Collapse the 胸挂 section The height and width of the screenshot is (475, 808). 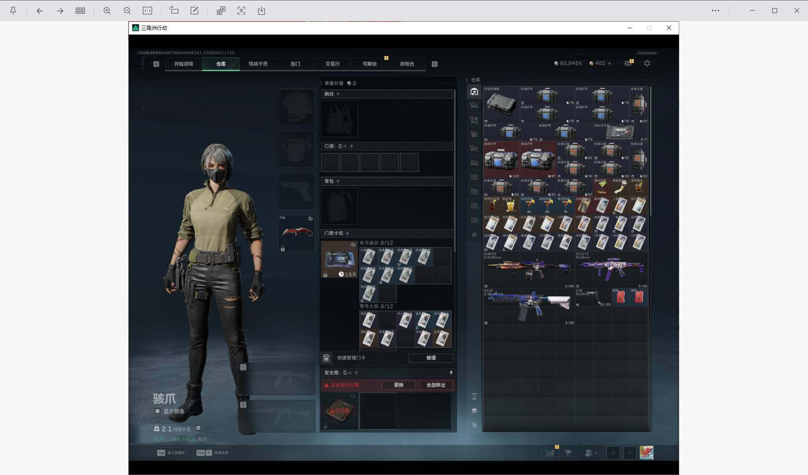(x=338, y=94)
